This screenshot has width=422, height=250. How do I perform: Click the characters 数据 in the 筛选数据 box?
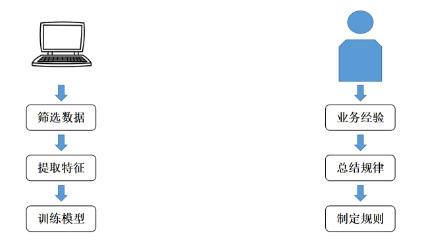click(x=73, y=118)
